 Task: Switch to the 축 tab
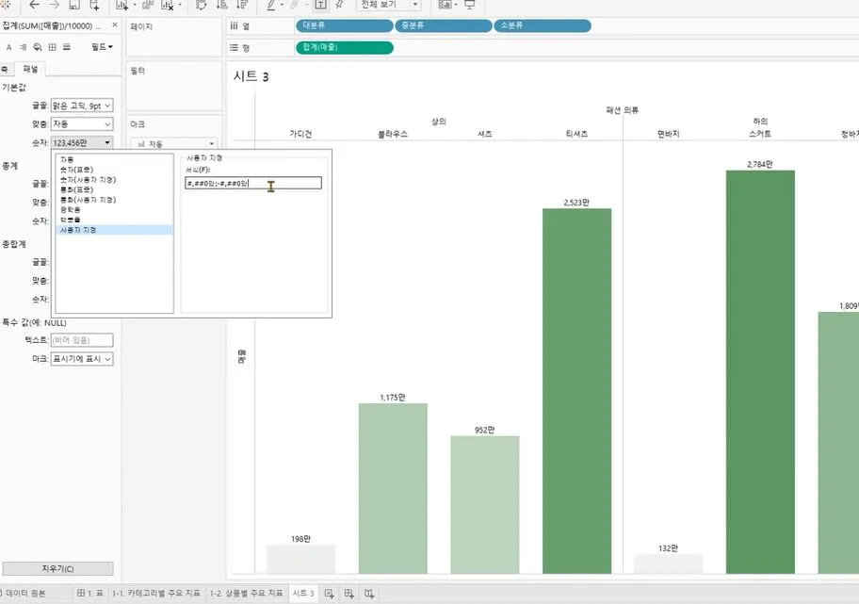pyautogui.click(x=5, y=69)
